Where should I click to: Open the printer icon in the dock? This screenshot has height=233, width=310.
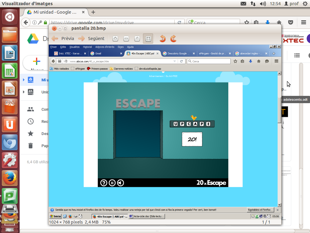[10, 209]
